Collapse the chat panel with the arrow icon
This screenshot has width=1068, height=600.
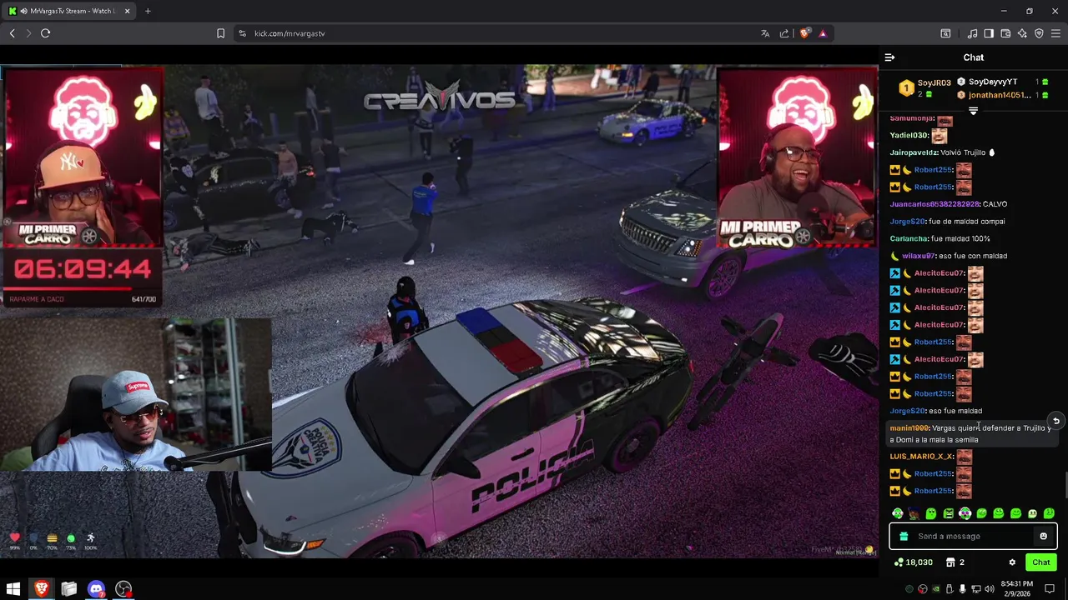889,57
